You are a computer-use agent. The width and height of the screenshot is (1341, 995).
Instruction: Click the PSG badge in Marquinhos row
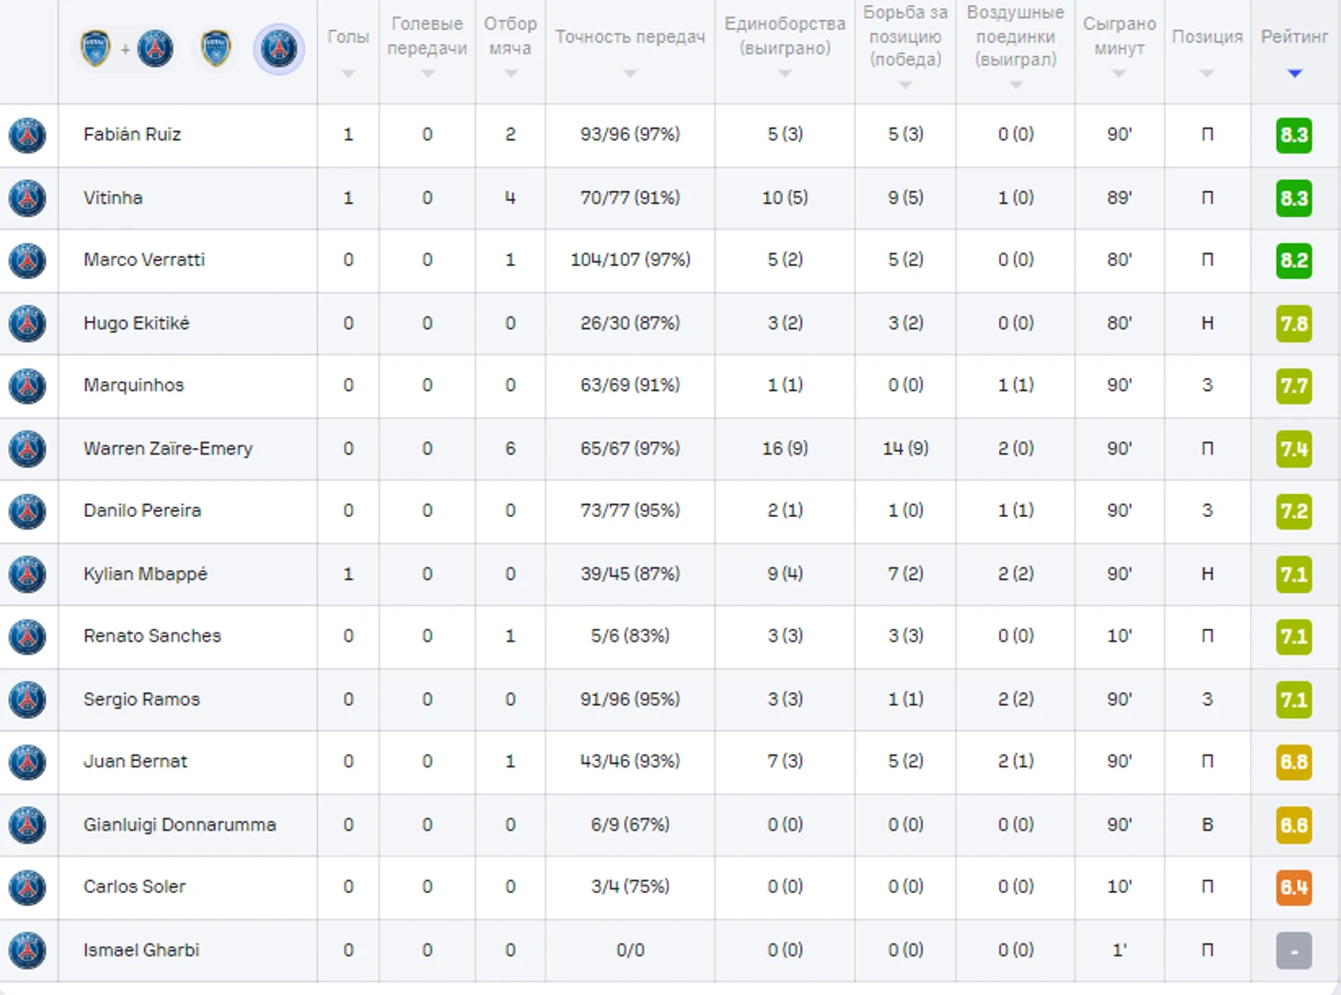click(x=28, y=386)
